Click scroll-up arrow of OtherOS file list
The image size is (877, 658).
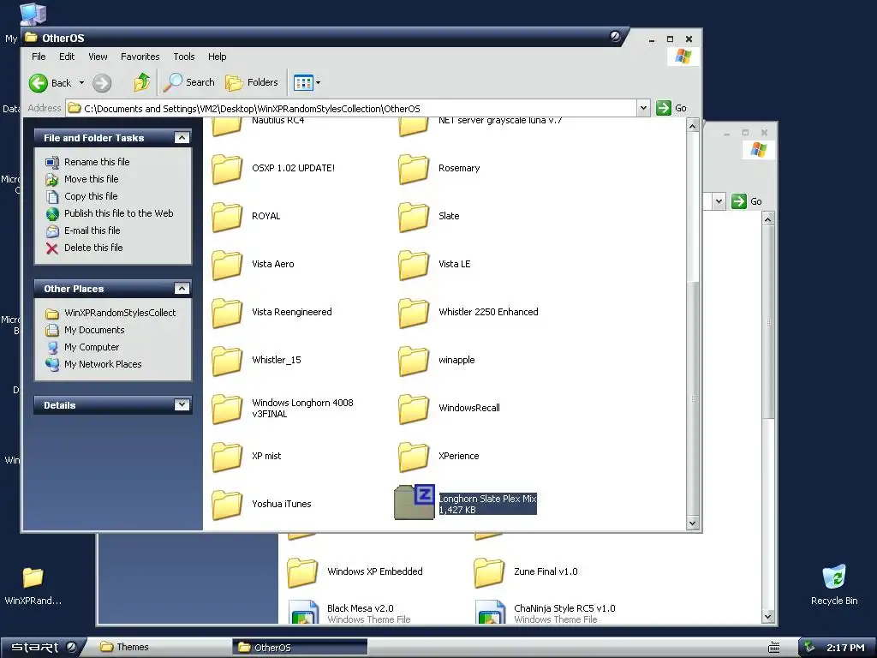pyautogui.click(x=692, y=125)
